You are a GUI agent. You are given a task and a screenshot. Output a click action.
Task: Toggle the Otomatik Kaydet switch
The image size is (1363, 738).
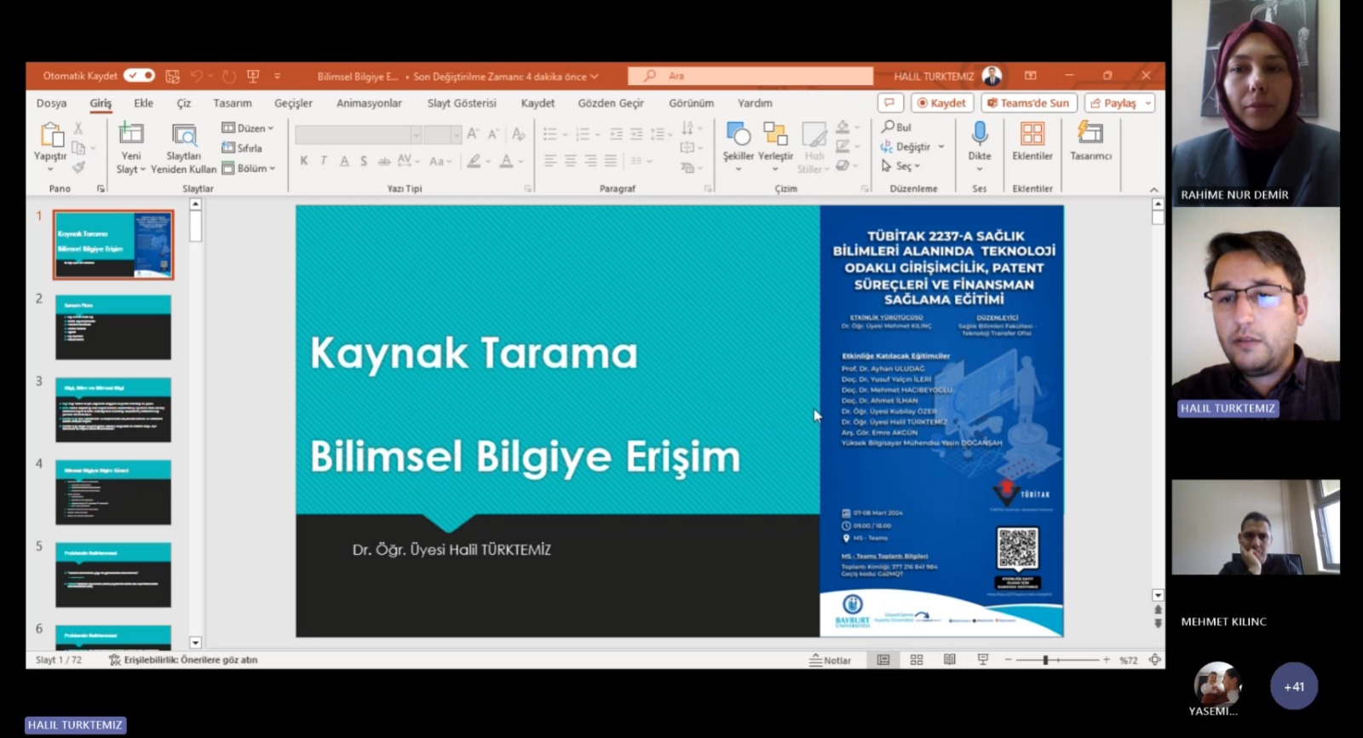click(x=139, y=76)
